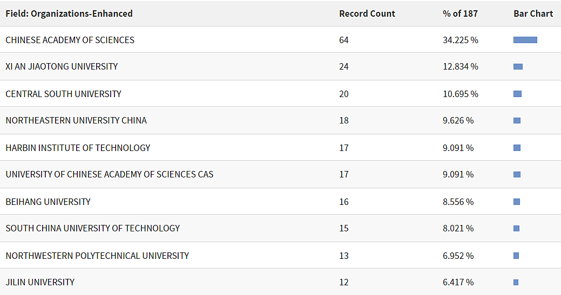Viewport: 561px width, 295px height.
Task: Open Northwestern Polytechnical University entry
Action: click(97, 256)
